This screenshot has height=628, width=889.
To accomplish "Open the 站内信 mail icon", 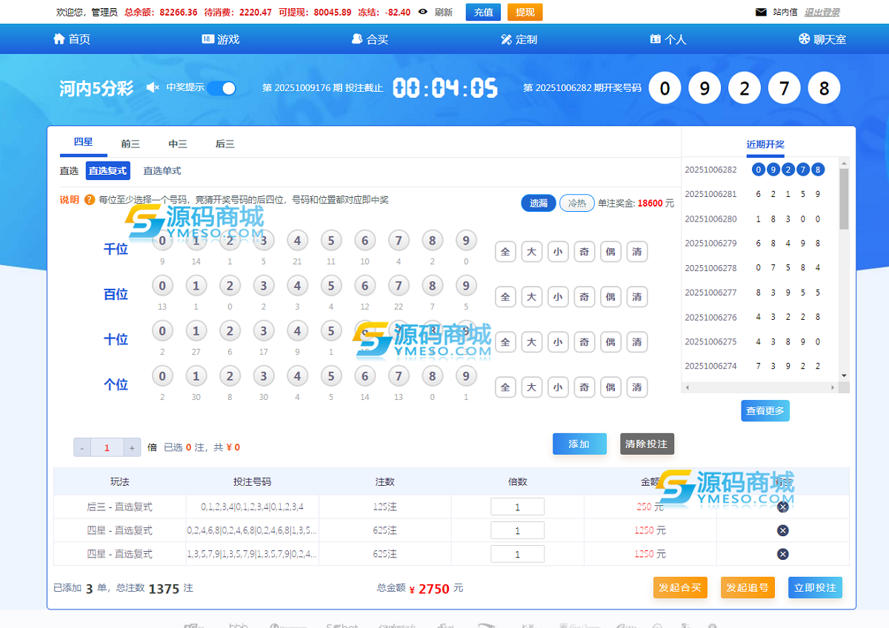I will (x=761, y=12).
